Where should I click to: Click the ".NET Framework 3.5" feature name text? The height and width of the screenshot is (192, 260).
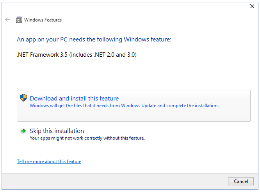coord(77,55)
